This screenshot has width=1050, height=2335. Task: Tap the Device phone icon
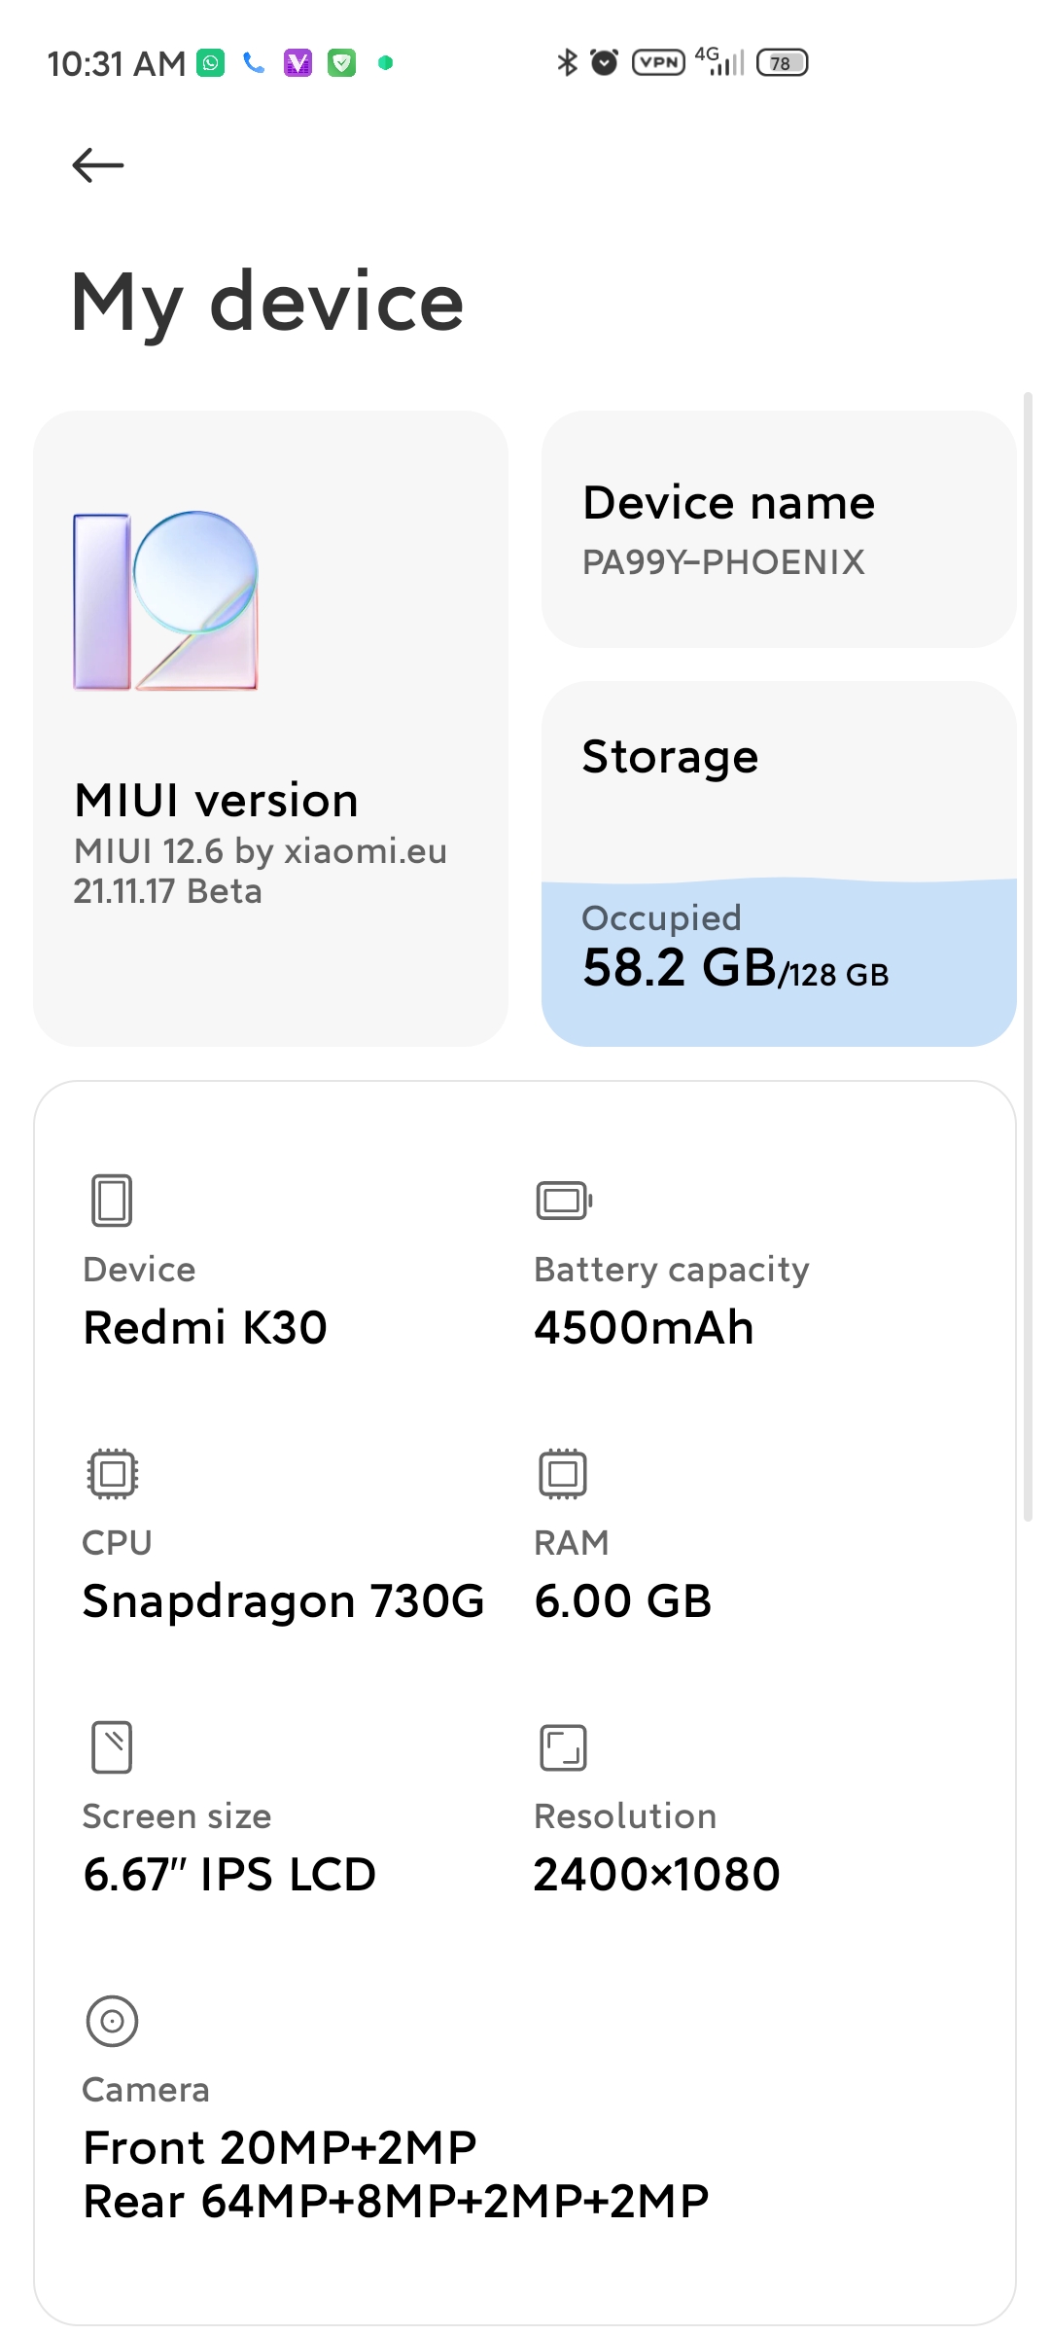(112, 1200)
